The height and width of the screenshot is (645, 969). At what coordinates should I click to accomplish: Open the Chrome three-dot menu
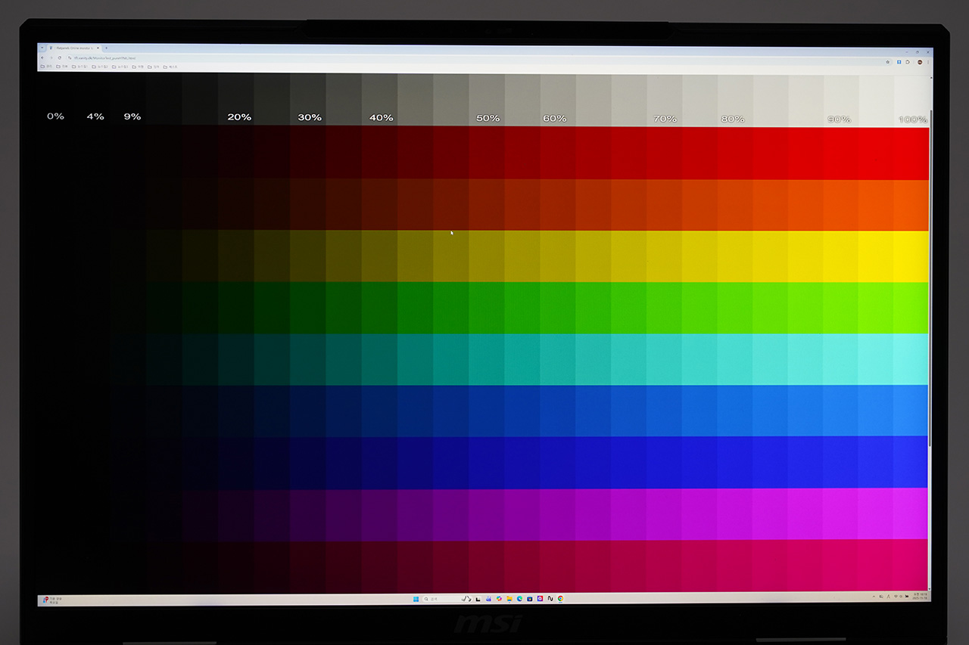tap(928, 61)
